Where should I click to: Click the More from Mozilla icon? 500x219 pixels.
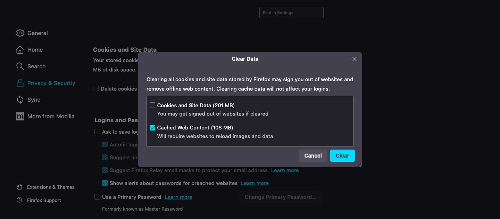[20, 116]
